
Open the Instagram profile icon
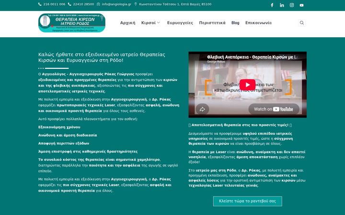click(292, 5)
